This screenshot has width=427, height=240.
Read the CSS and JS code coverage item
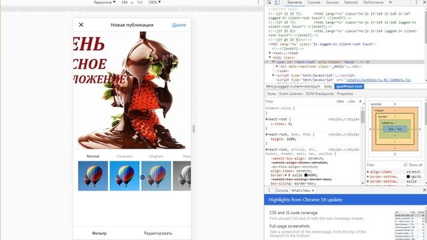click(294, 213)
